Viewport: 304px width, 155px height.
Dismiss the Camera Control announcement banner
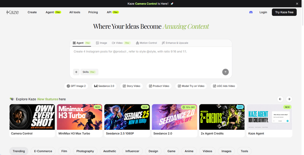[x=297, y=4]
